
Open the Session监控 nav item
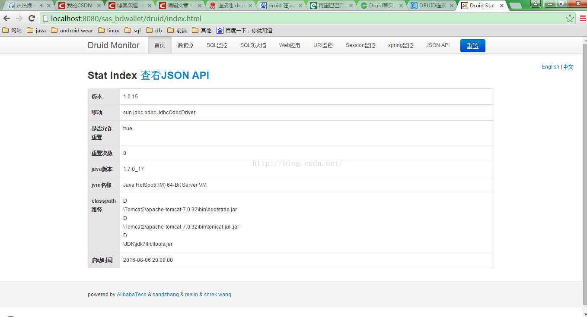[x=360, y=45]
